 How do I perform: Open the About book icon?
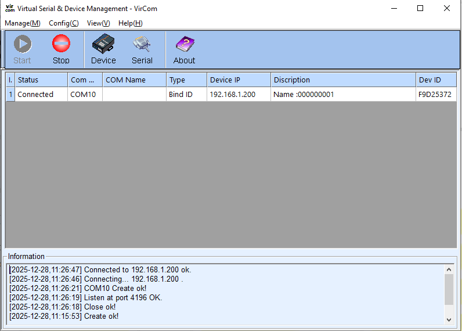click(x=184, y=45)
